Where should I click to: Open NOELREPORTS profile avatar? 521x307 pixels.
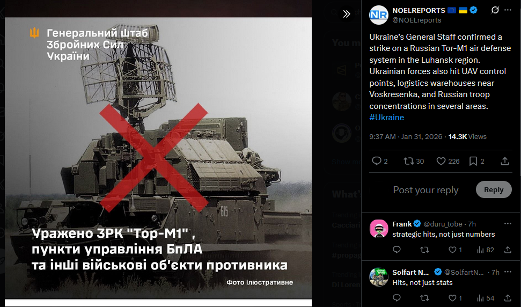379,15
